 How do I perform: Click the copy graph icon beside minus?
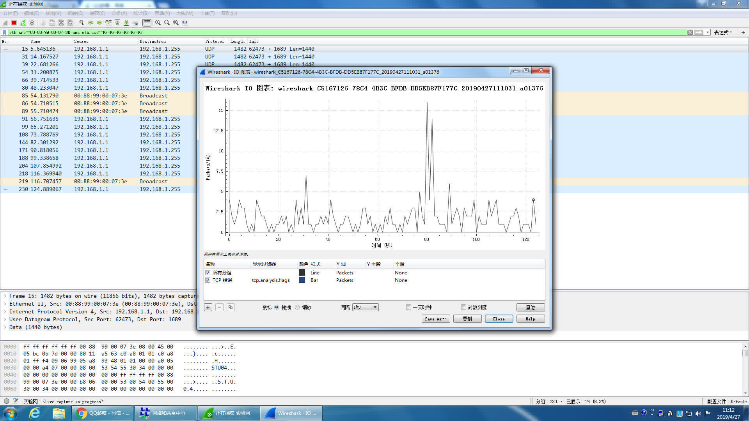point(231,307)
